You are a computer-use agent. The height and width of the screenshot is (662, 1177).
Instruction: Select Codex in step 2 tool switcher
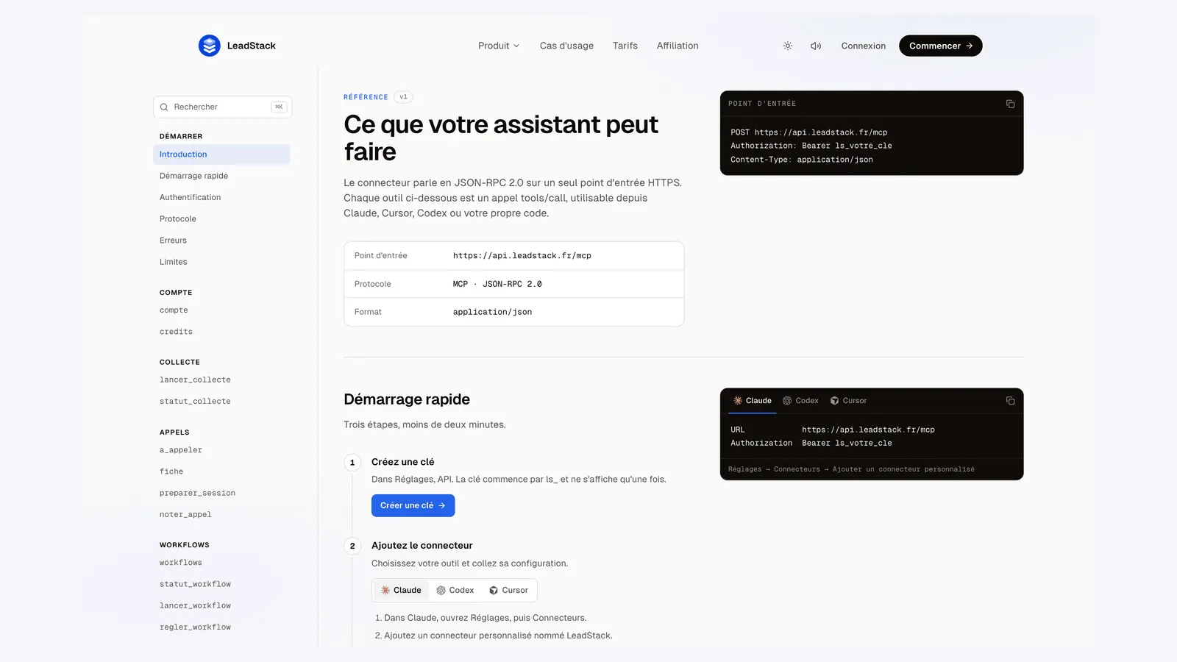pyautogui.click(x=455, y=591)
